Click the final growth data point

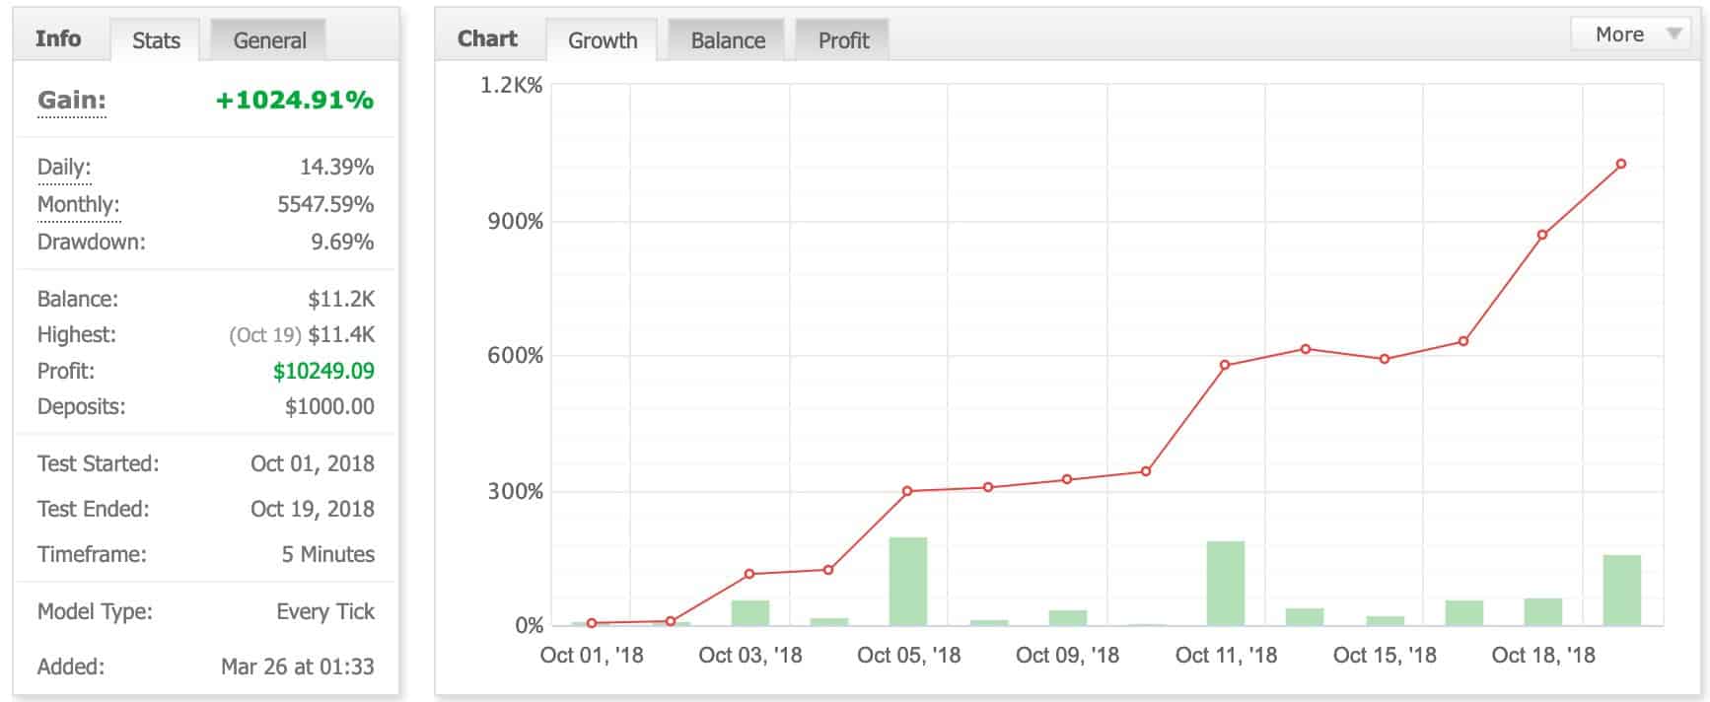tap(1621, 164)
